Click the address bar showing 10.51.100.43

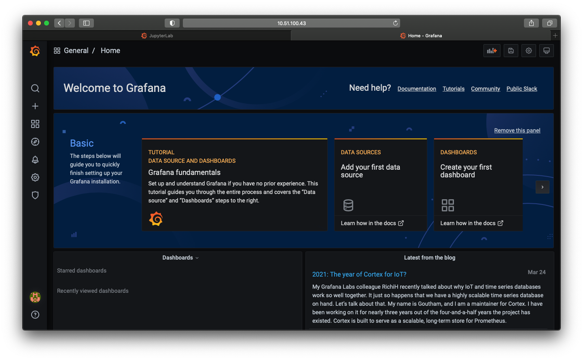click(291, 23)
